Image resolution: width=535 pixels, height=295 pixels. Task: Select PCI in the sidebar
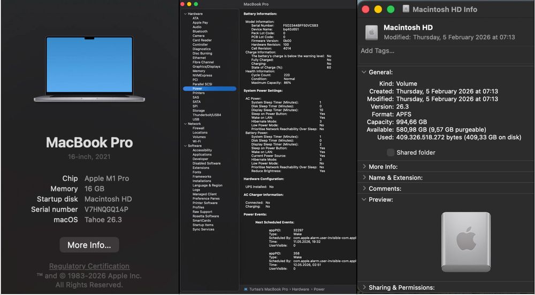tap(195, 80)
